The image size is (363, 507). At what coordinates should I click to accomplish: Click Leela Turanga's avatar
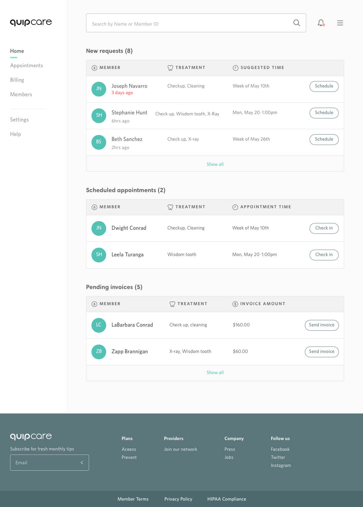pos(99,255)
